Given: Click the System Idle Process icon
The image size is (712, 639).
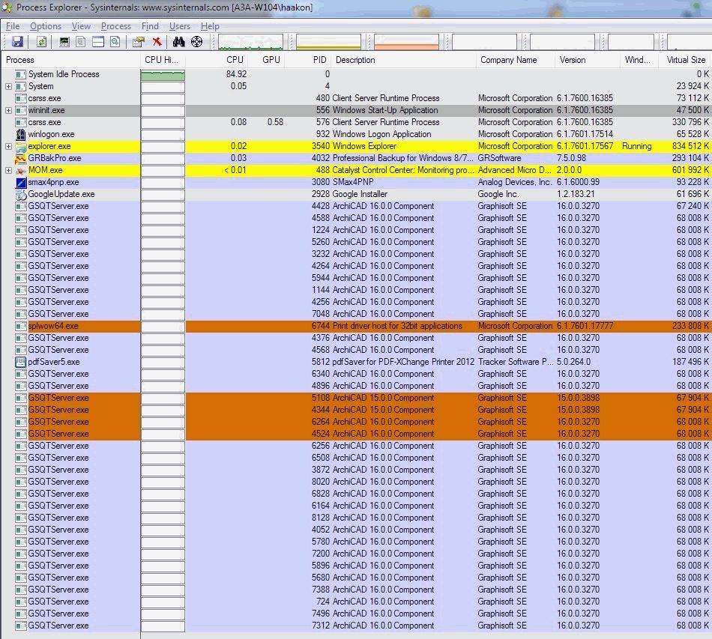Looking at the screenshot, I should click(x=20, y=74).
